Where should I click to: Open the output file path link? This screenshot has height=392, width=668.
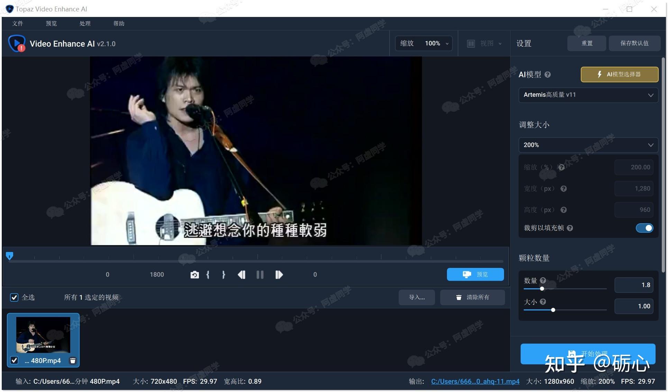(x=475, y=381)
